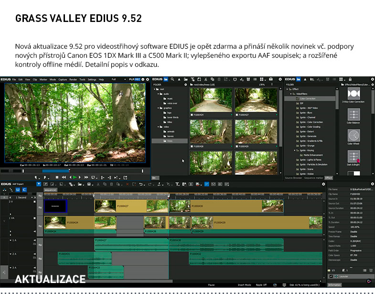Click the Fast Forward button in the player

(x=86, y=178)
